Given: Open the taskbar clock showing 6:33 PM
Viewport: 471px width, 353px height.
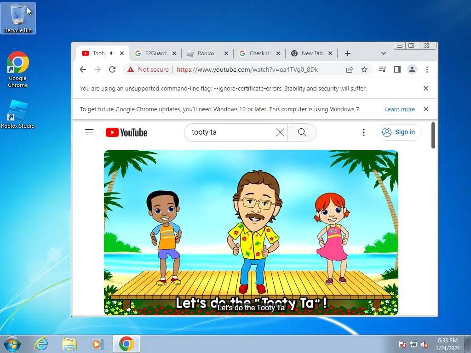Looking at the screenshot, I should coord(448,344).
